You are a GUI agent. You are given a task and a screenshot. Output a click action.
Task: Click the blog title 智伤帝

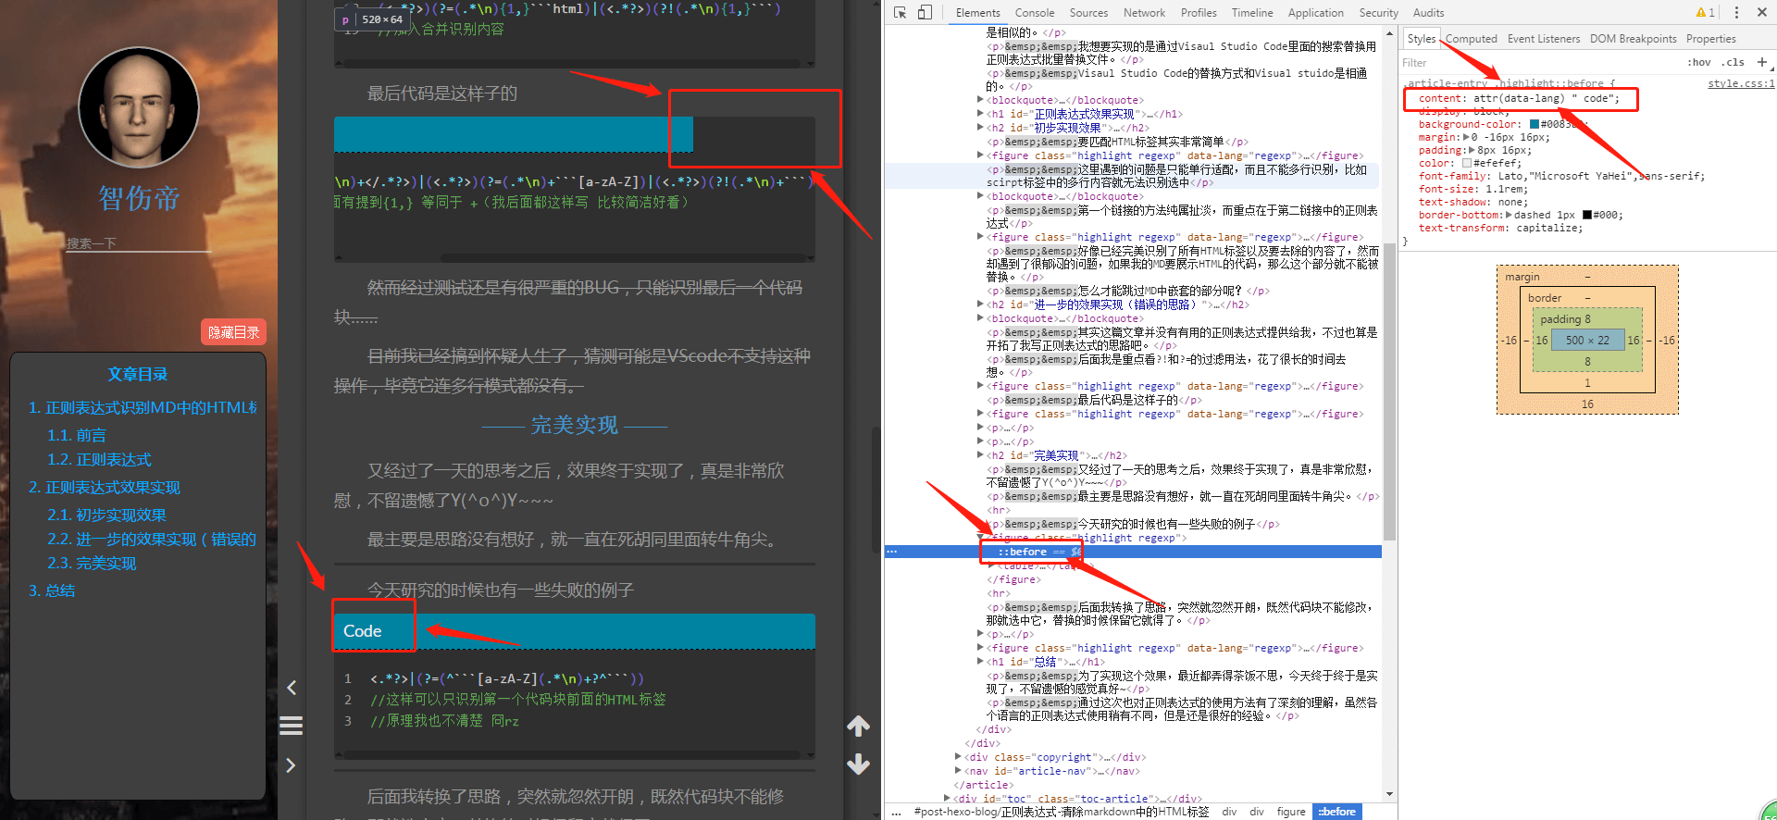pyautogui.click(x=139, y=198)
